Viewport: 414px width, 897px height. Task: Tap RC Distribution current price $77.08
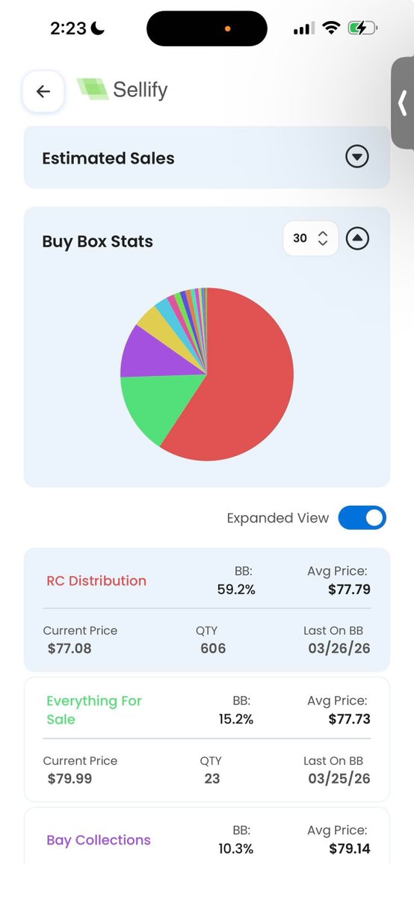click(69, 648)
